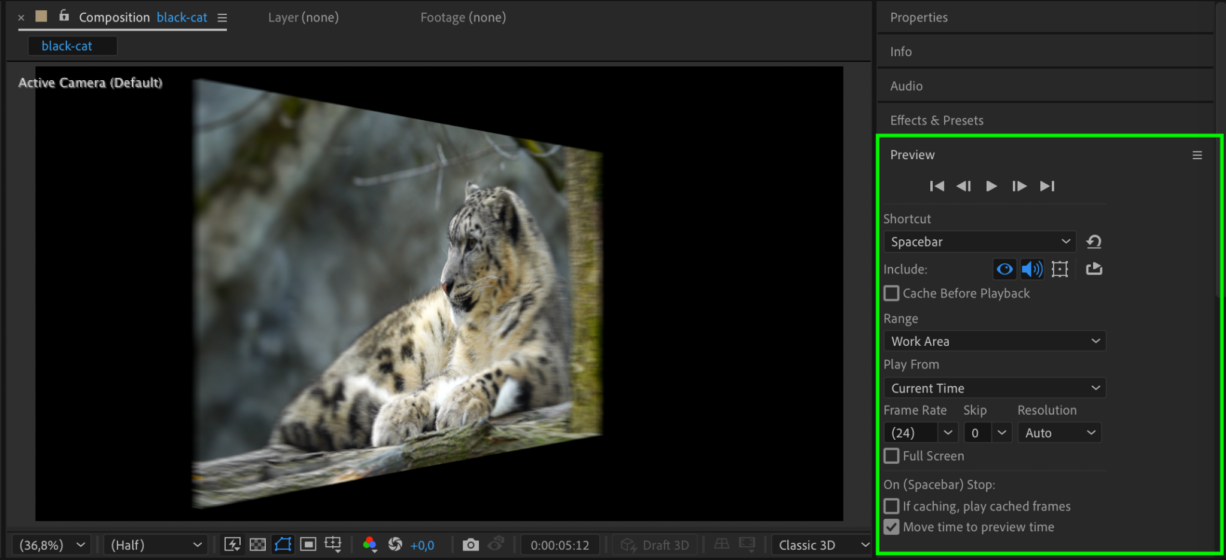This screenshot has height=560, width=1226.
Task: Switch to the Layer (none) tab
Action: (x=303, y=17)
